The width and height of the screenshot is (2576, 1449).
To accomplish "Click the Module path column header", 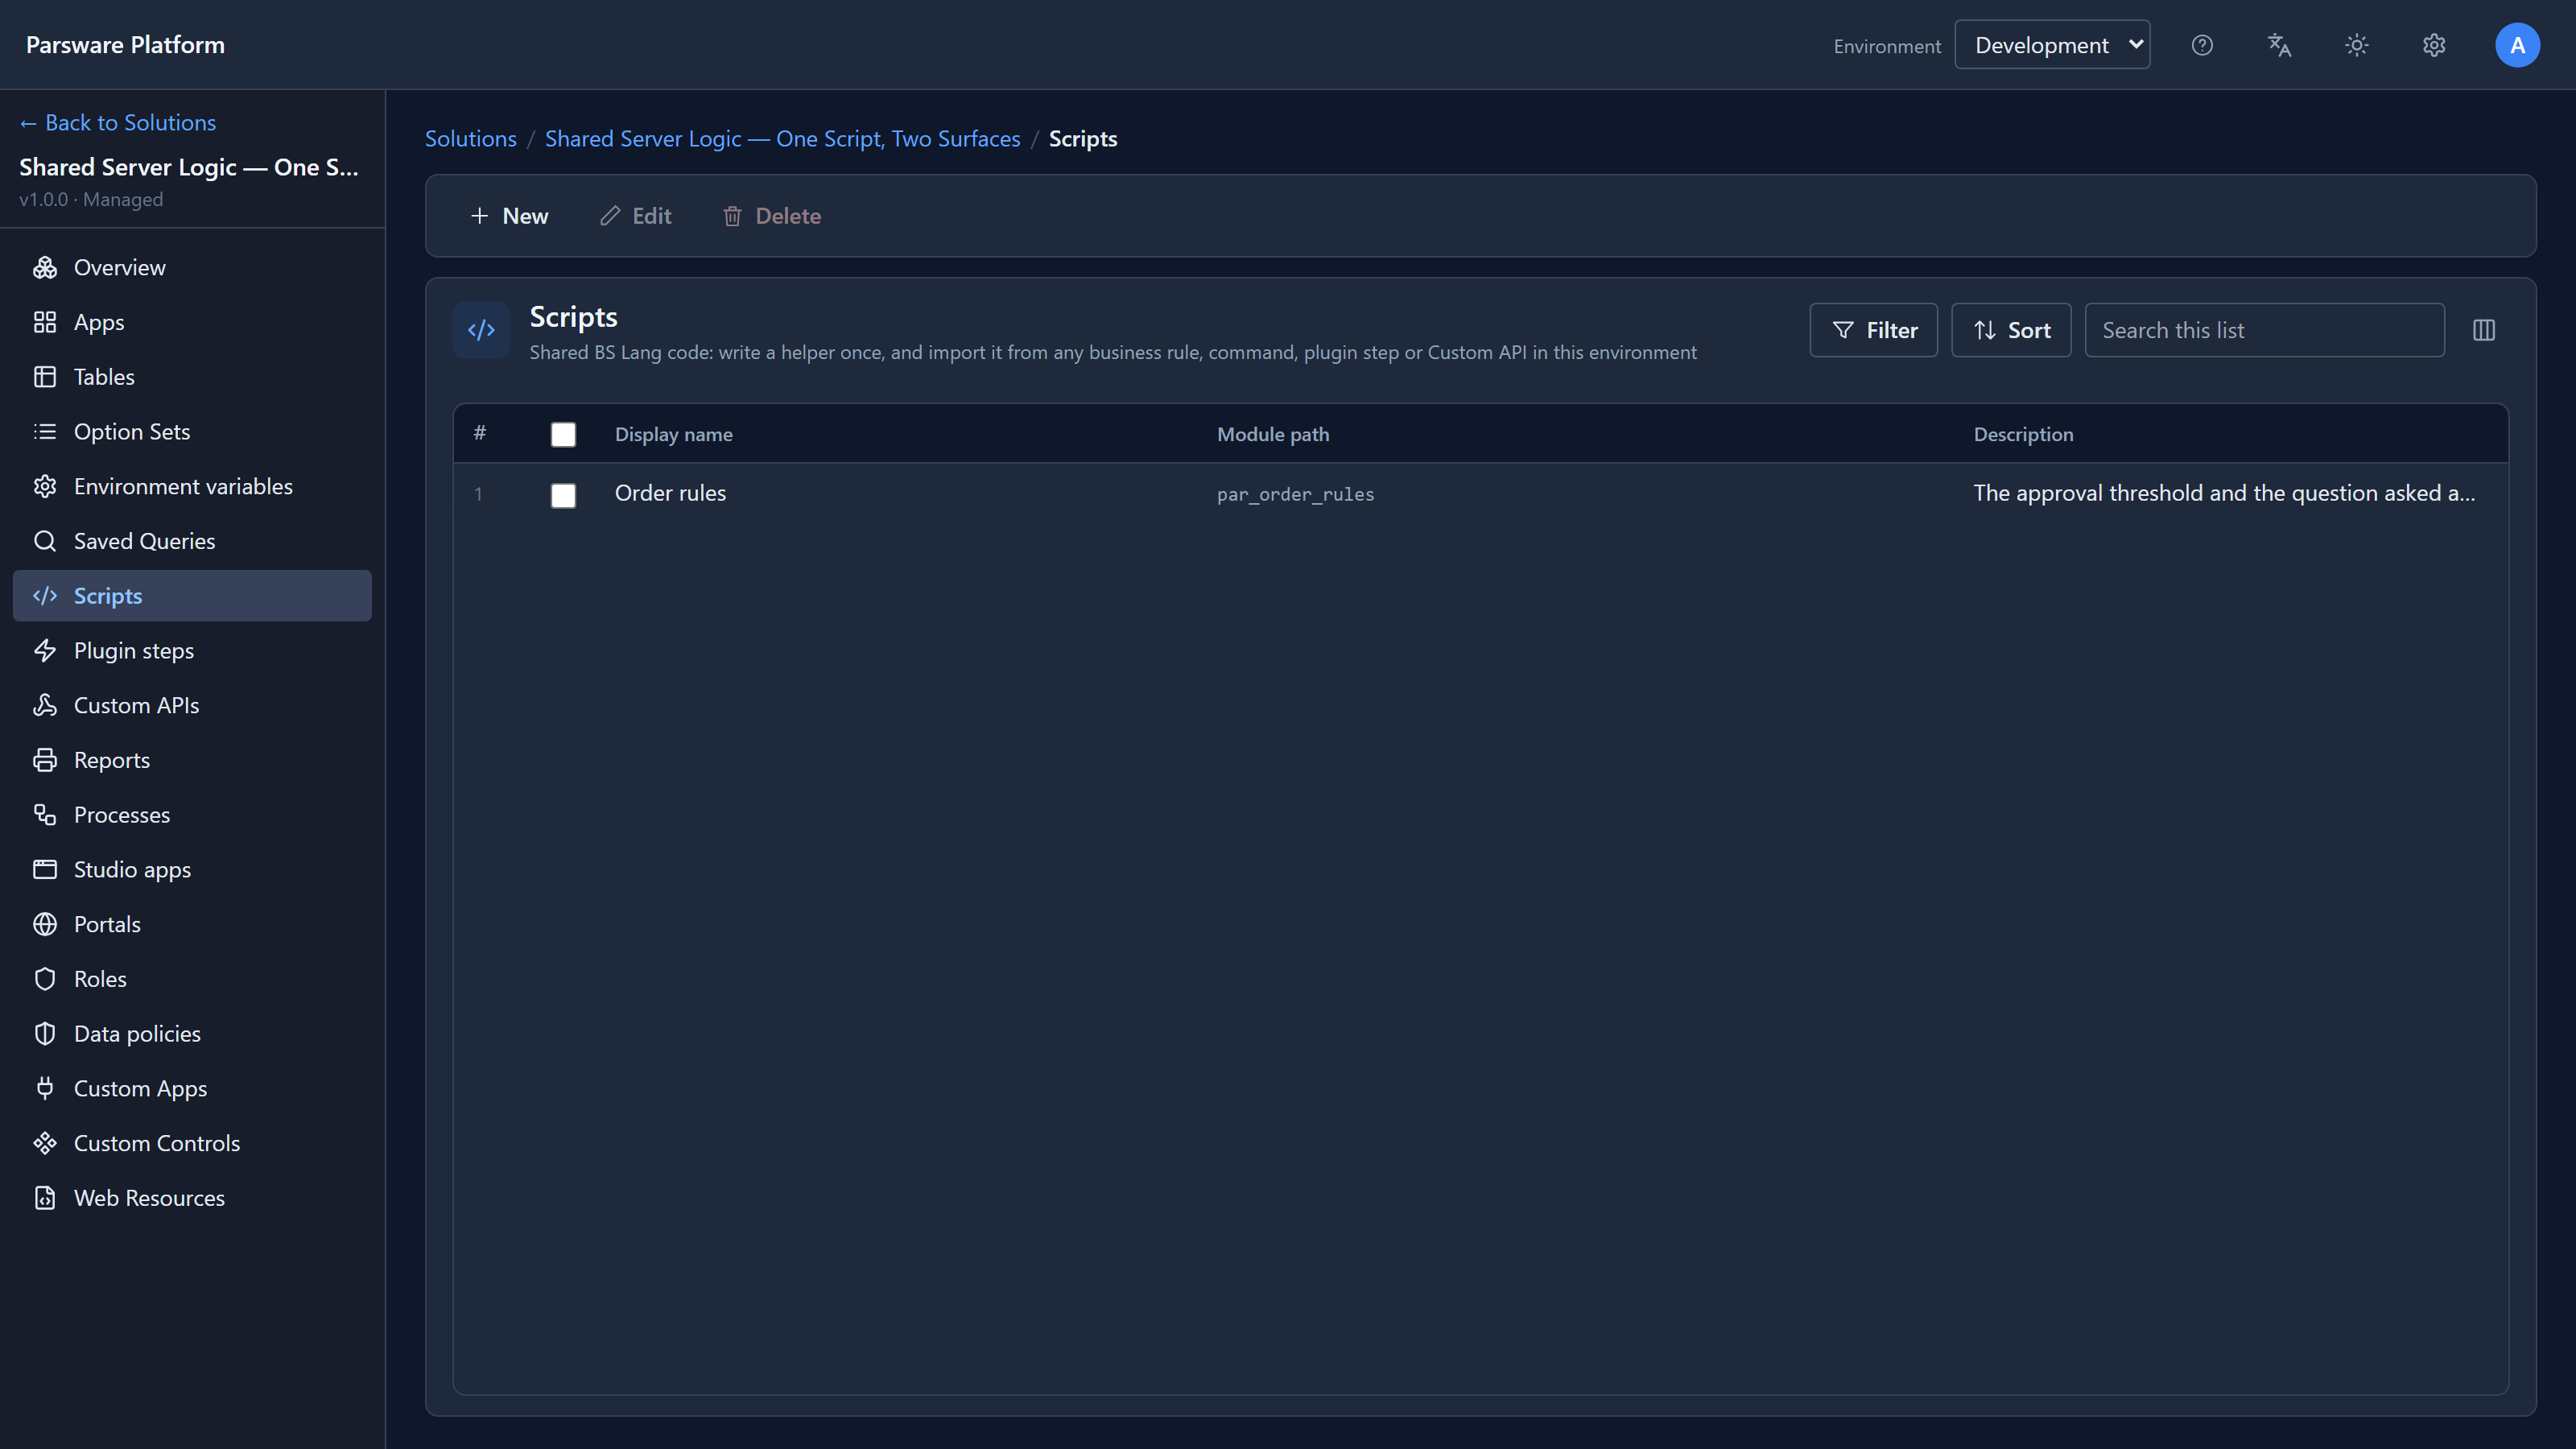I will tap(1272, 434).
